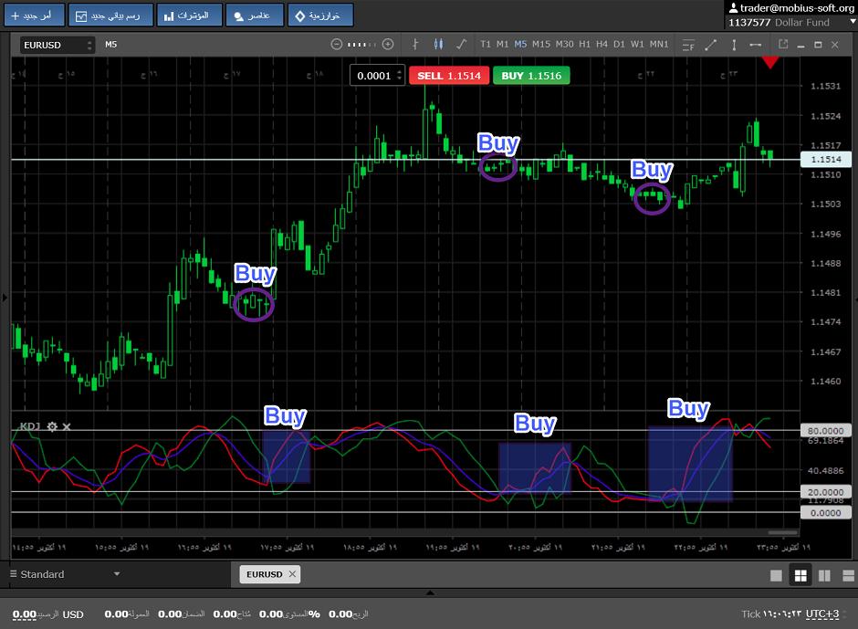Click the trader@mobius-soft.org account text
Image resolution: width=858 pixels, height=629 pixels.
[797, 7]
